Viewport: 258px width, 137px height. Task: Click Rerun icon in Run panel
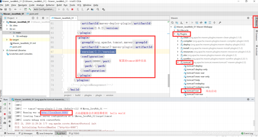(5, 104)
